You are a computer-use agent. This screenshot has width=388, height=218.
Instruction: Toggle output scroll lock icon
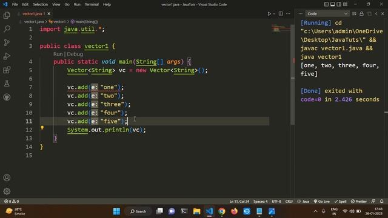pyautogui.click(x=361, y=13)
